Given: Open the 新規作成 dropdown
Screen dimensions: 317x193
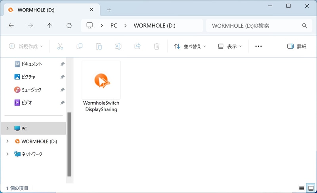Looking at the screenshot, I should 26,46.
